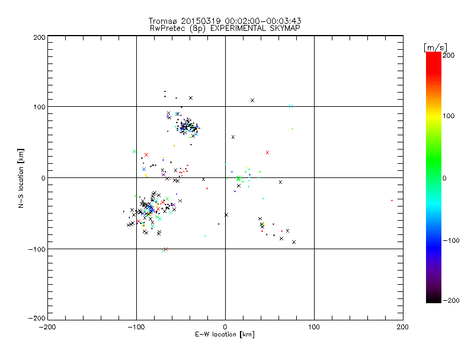Image resolution: width=474 pixels, height=356 pixels.
Task: Click the "E-W location [km]" axis label
Action: coord(225,335)
